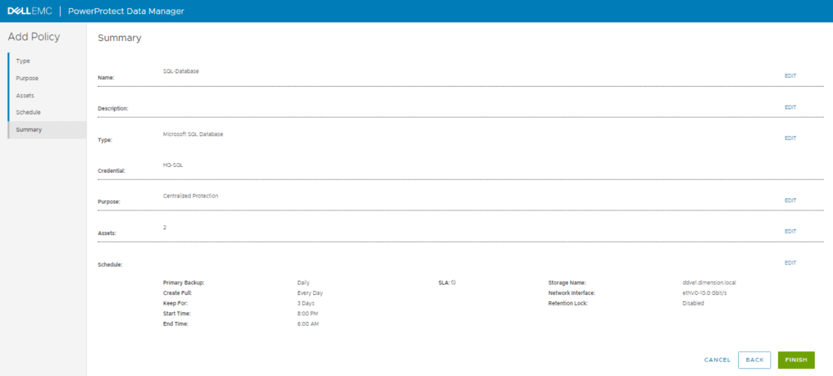Go back to previous step
The width and height of the screenshot is (833, 376).
tap(755, 360)
